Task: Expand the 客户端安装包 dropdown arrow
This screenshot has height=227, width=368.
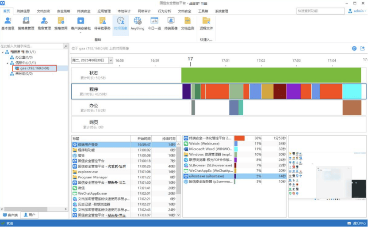Action: tap(80, 32)
